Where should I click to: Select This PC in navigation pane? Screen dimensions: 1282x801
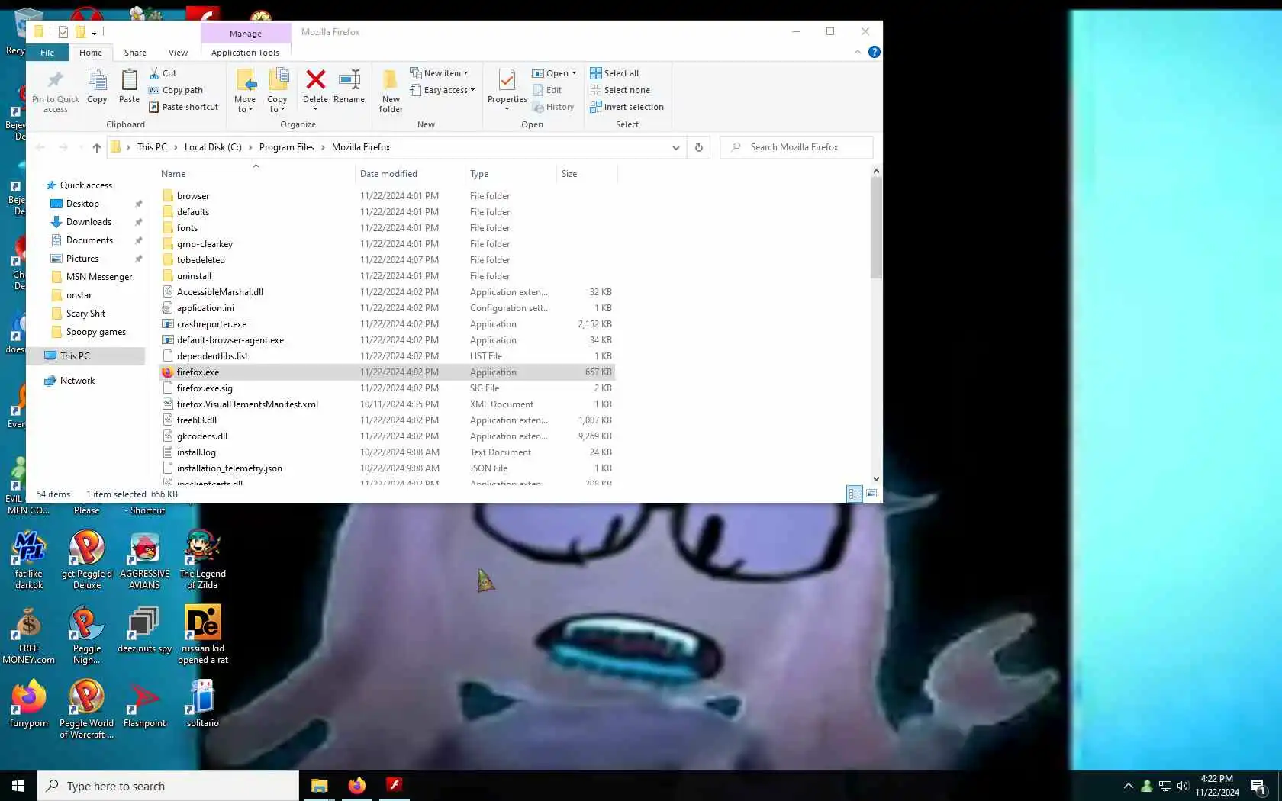click(x=75, y=356)
